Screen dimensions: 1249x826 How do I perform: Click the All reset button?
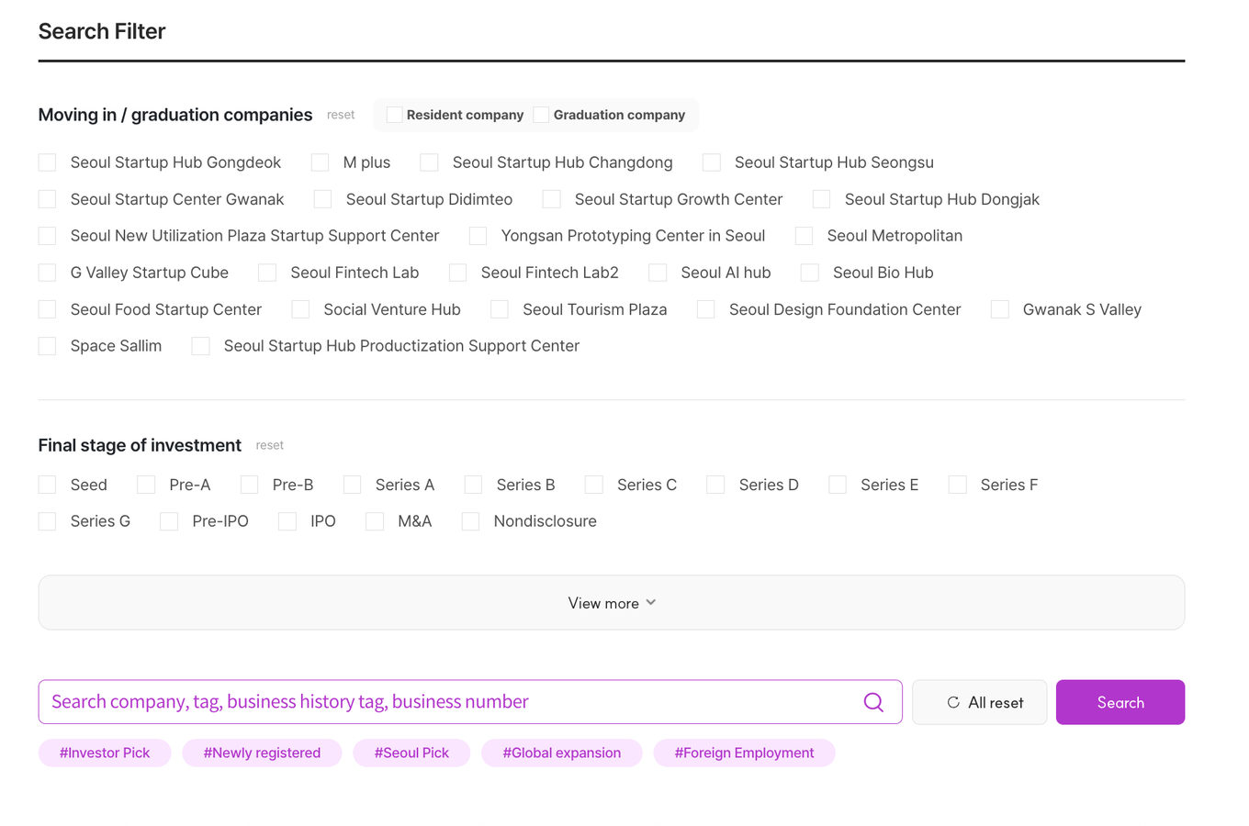point(979,702)
